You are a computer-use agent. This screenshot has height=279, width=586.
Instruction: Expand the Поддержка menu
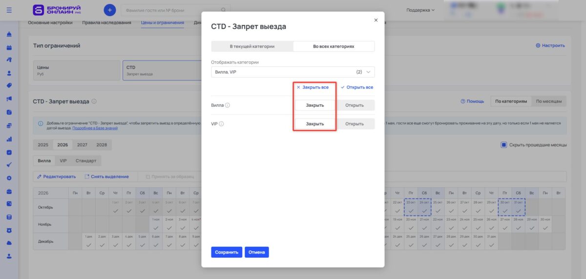(x=420, y=10)
